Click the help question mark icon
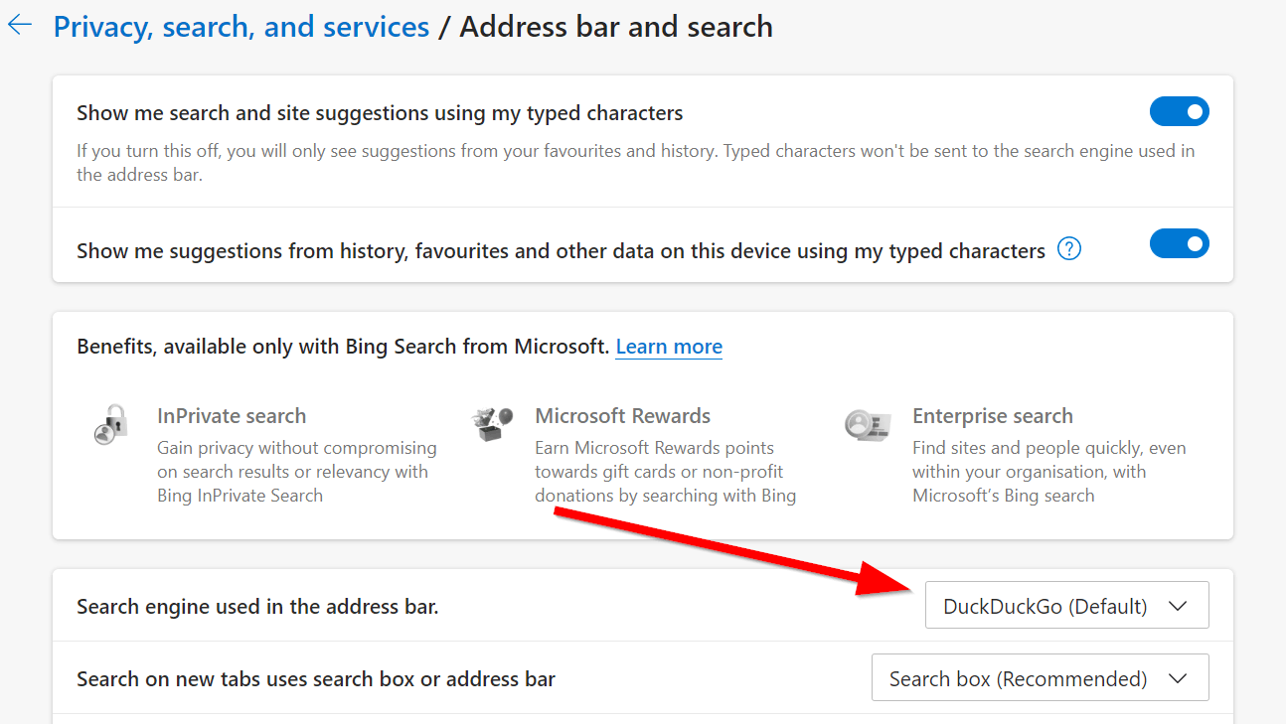This screenshot has width=1286, height=724. point(1069,249)
